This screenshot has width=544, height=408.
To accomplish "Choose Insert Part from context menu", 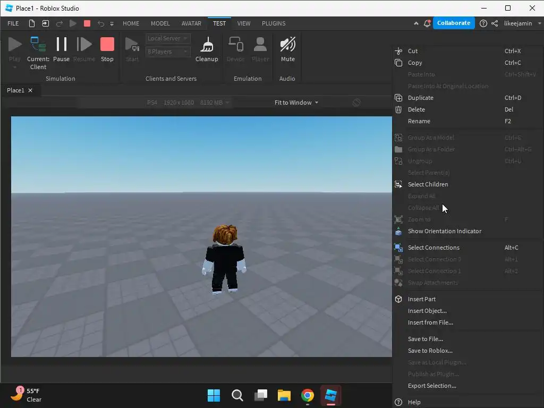I will point(468,299).
